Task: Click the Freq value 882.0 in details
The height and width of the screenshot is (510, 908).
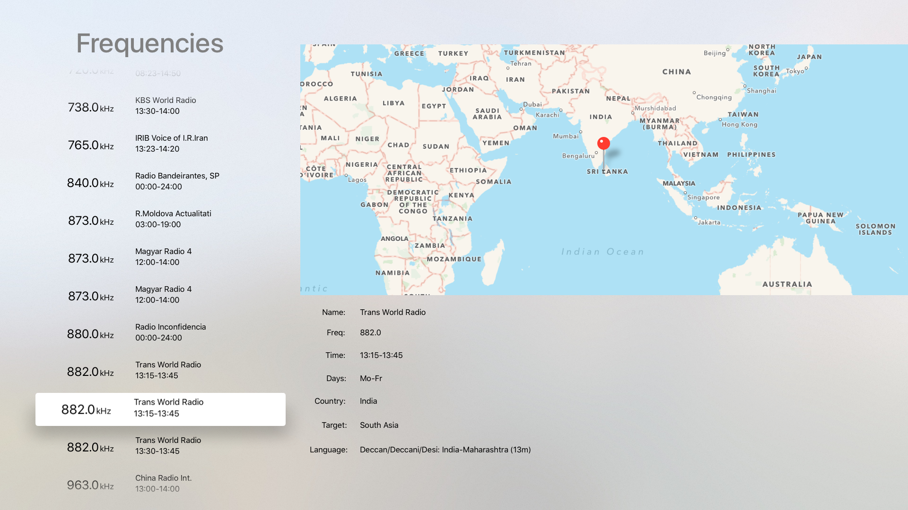Action: click(370, 332)
